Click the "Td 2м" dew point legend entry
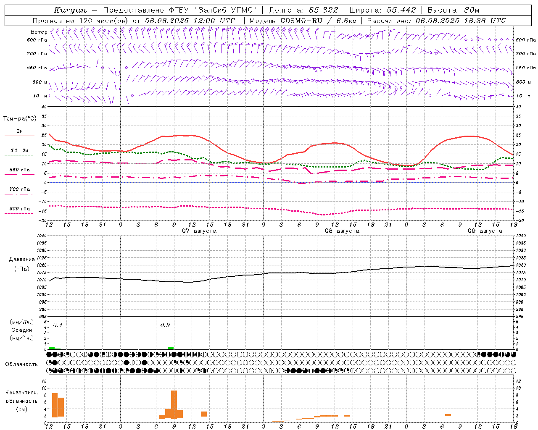 (x=20, y=152)
